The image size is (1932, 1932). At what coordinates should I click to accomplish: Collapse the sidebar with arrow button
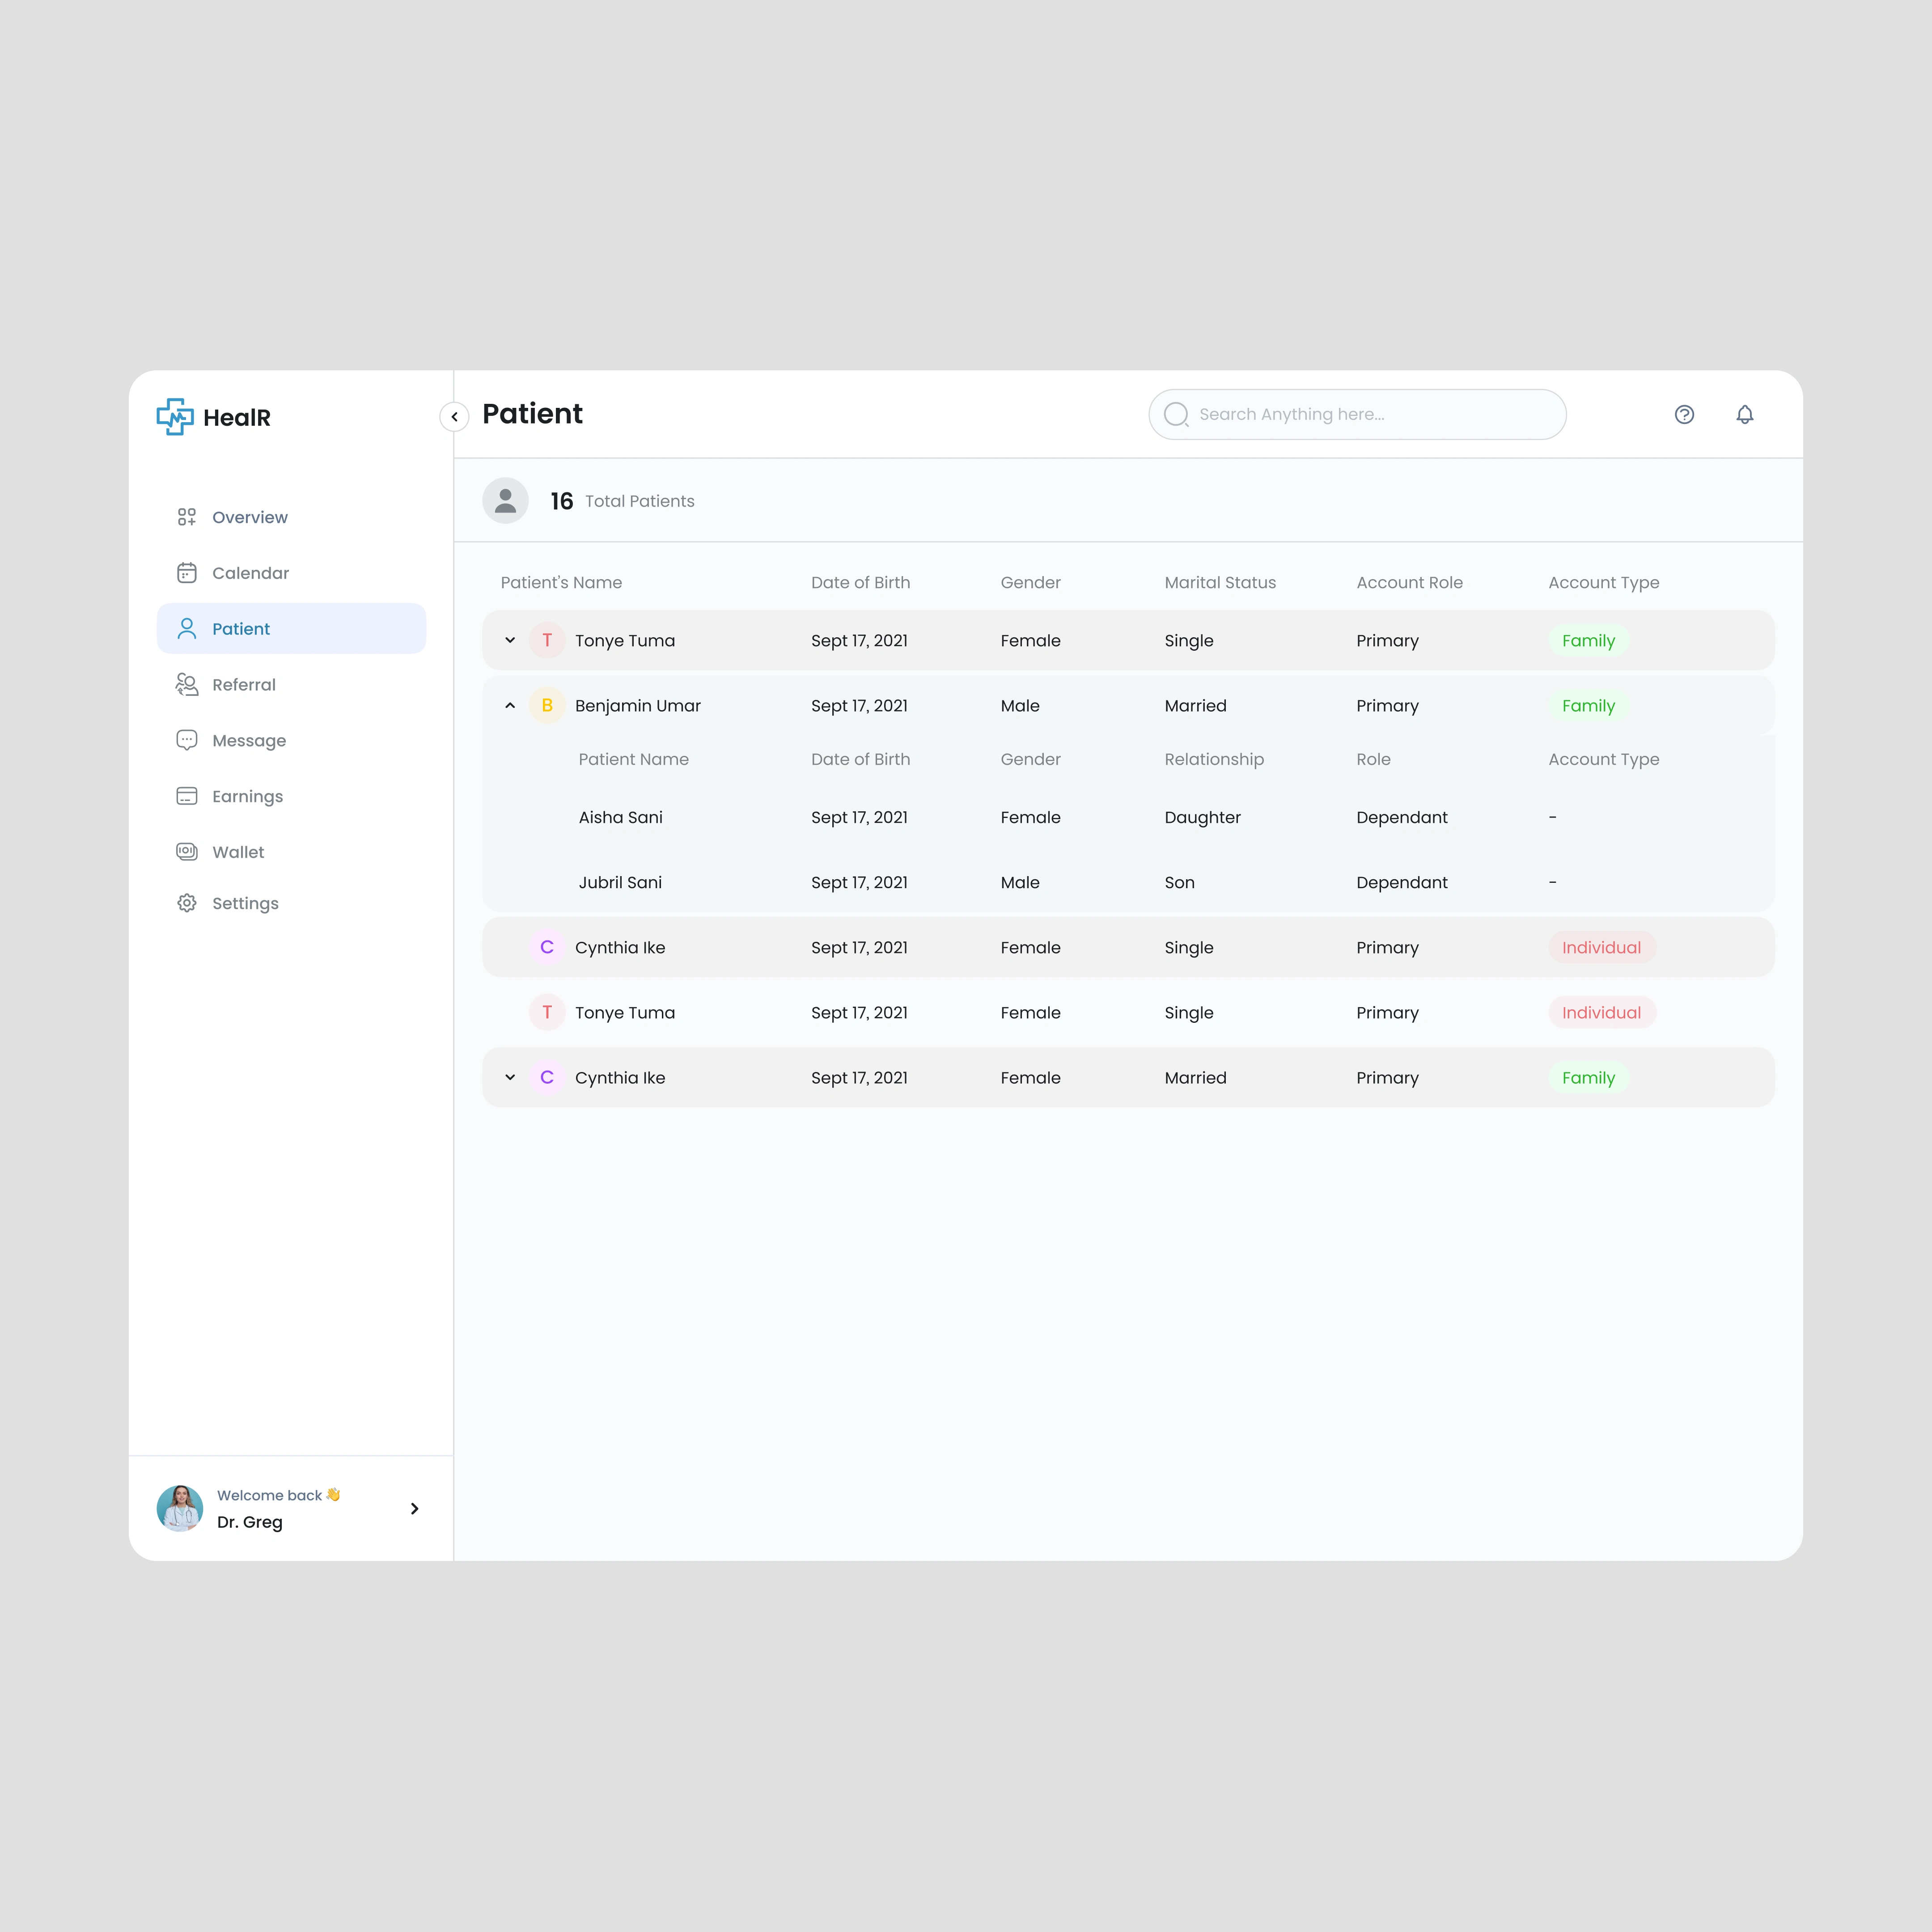coord(454,417)
